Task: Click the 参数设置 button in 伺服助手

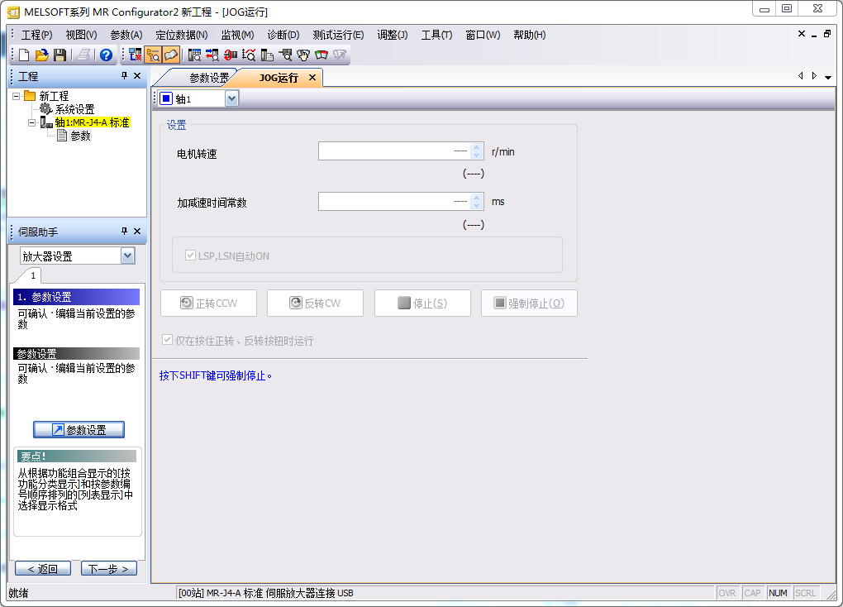Action: pos(79,430)
